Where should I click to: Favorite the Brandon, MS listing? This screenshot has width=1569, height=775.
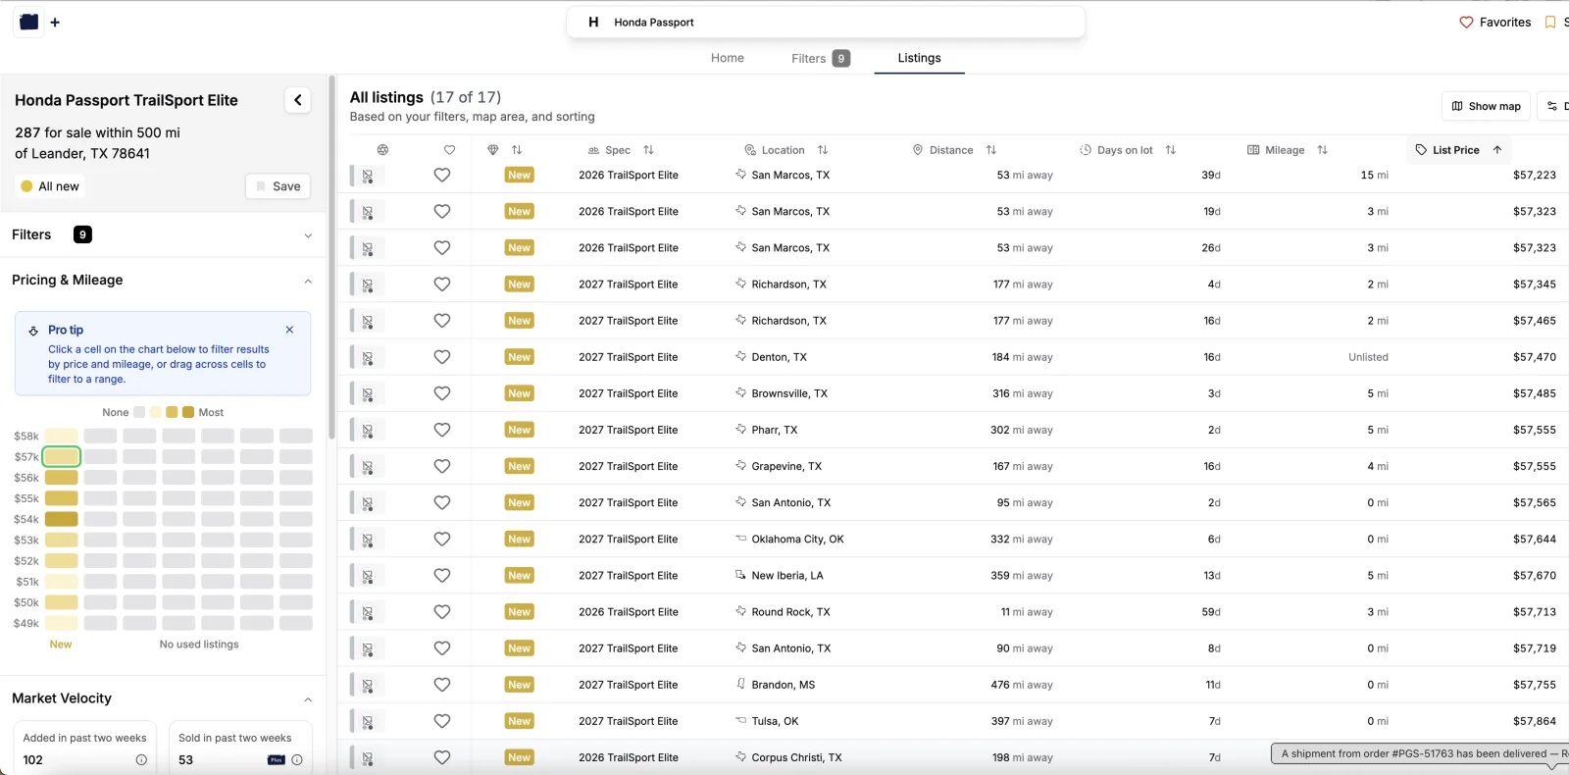(442, 685)
